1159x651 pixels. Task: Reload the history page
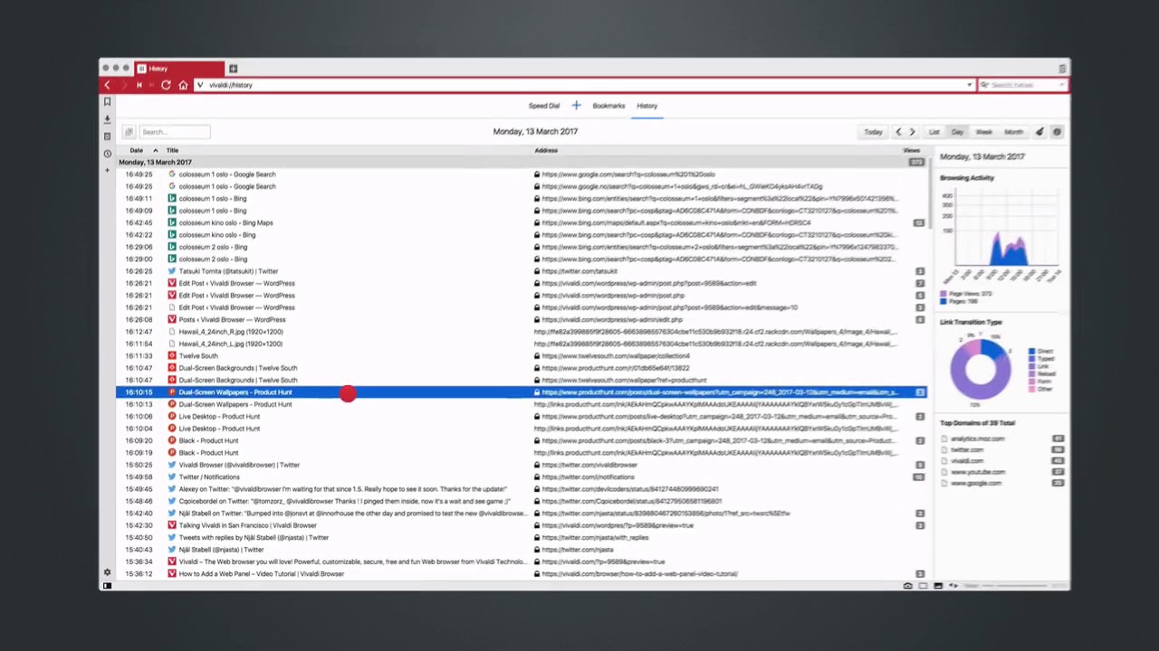click(166, 85)
